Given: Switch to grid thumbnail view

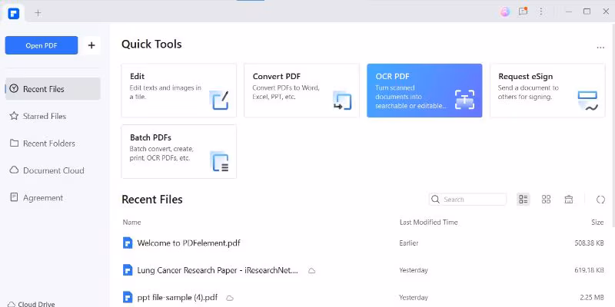Looking at the screenshot, I should point(546,200).
